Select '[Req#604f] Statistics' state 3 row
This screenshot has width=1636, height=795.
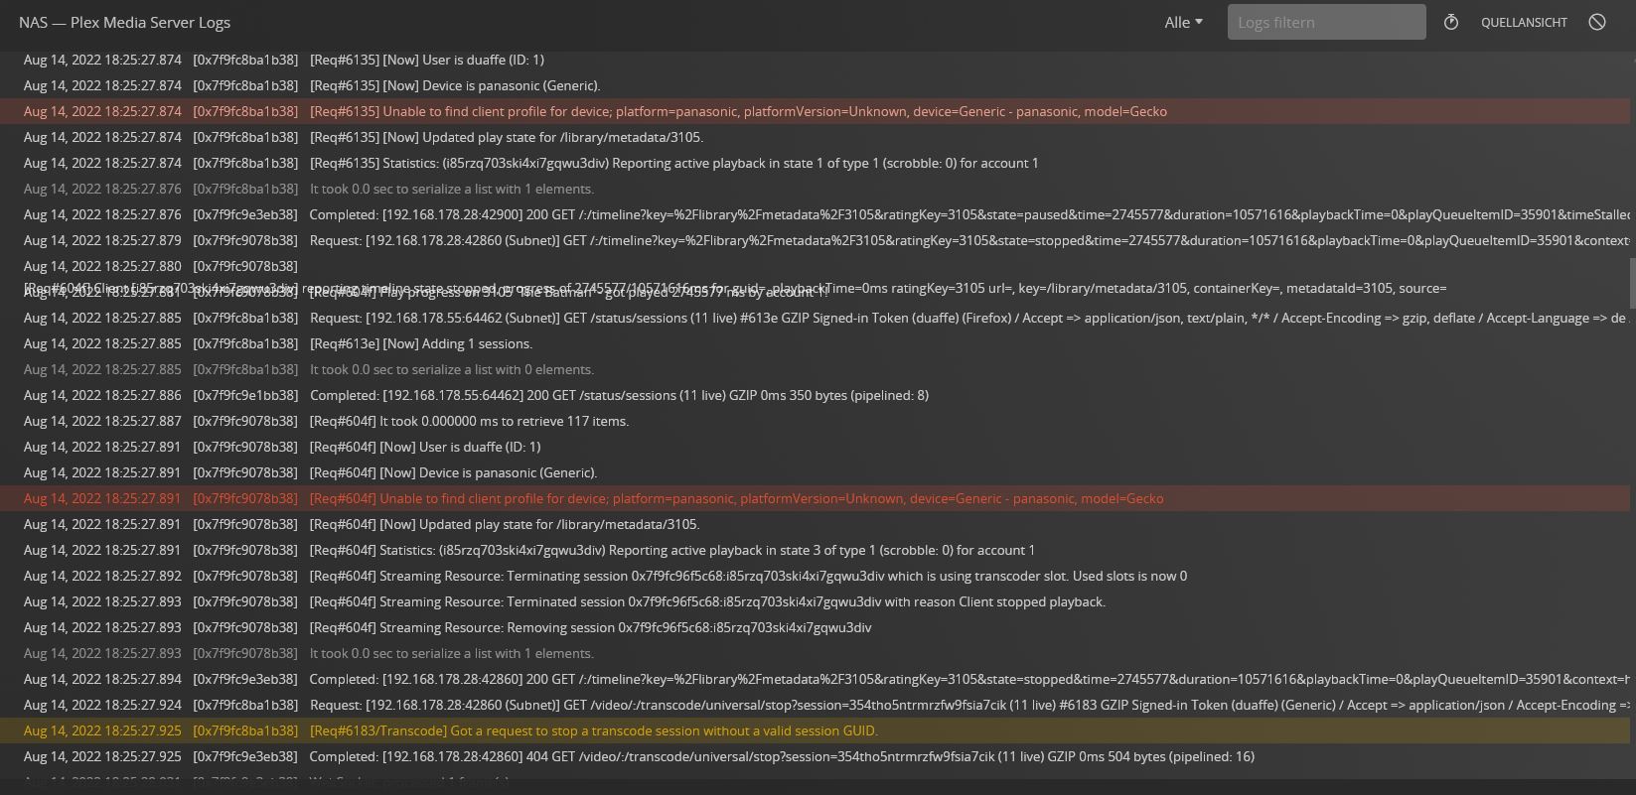click(815, 550)
